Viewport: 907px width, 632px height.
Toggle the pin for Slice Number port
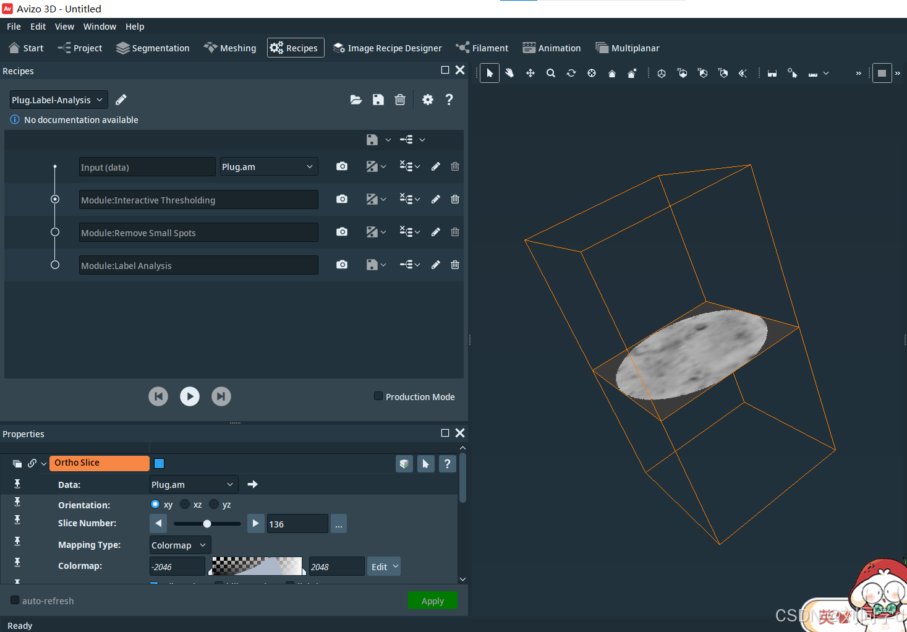click(x=17, y=519)
